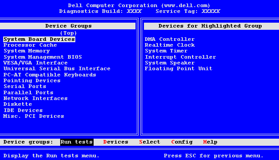Image resolution: width=279 pixels, height=160 pixels.
Task: Select the IDE Devices group
Action: click(23, 110)
